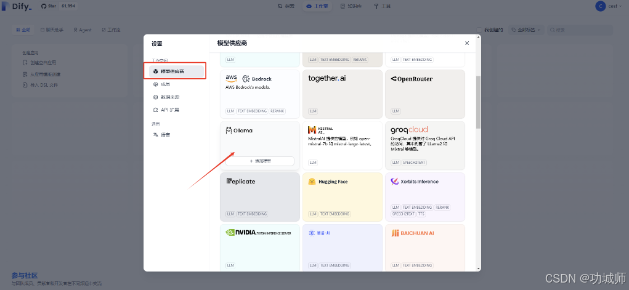Click the C user avatar
629x290 pixels.
click(x=601, y=6)
